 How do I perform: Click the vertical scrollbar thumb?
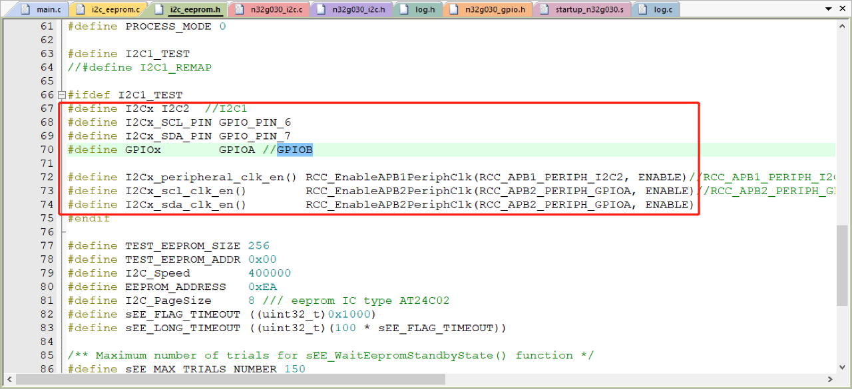pyautogui.click(x=843, y=266)
